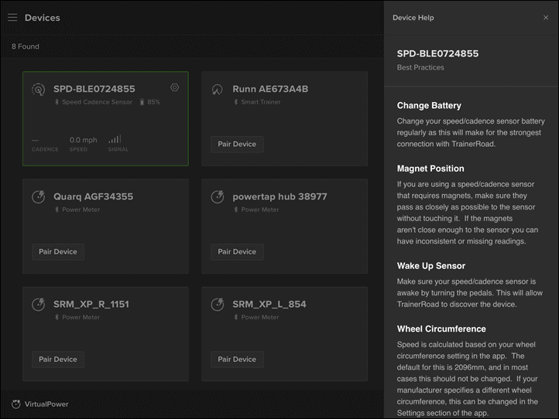Click the signal strength bars on SPD-BLE0724855
This screenshot has height=419, width=559.
(x=115, y=139)
